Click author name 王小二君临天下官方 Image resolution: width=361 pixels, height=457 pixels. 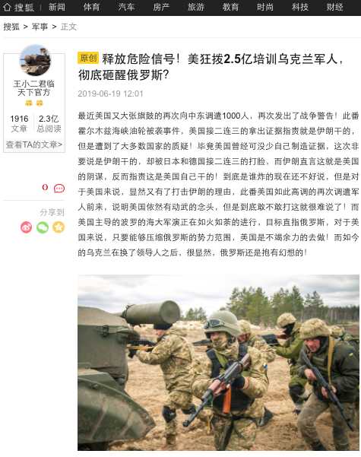(33, 88)
